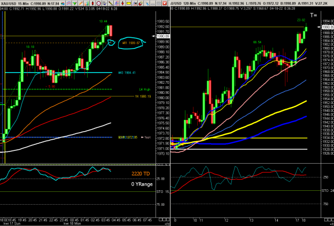
Task: Click the 66.54 swing label on 120-Min chart
Action: point(257,42)
